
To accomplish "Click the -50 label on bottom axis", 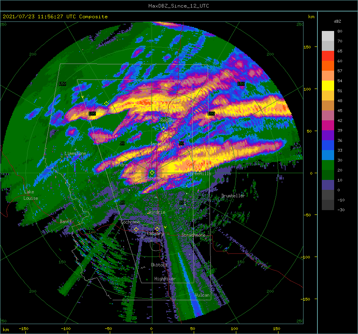I will (108, 329).
